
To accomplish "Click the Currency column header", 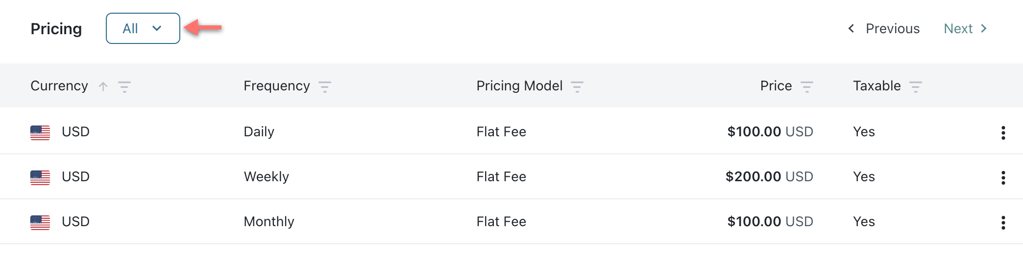I will click(x=59, y=86).
